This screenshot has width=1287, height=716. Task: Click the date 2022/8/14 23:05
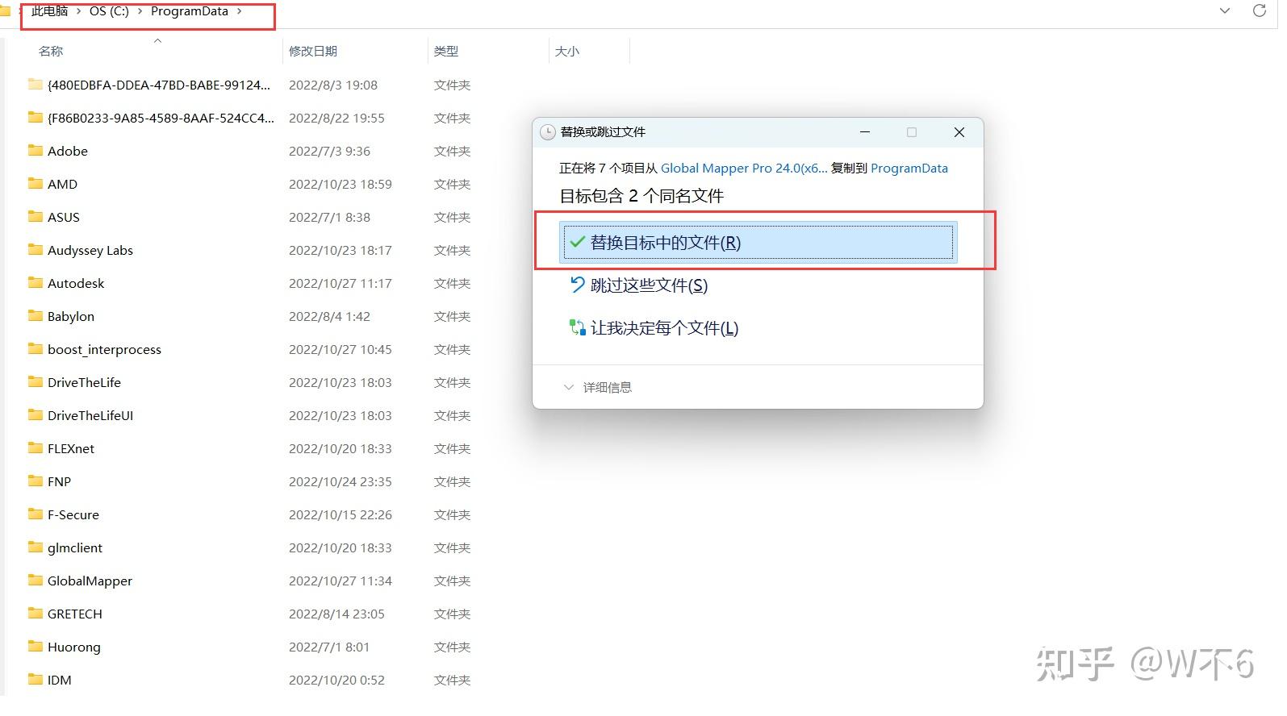click(336, 614)
